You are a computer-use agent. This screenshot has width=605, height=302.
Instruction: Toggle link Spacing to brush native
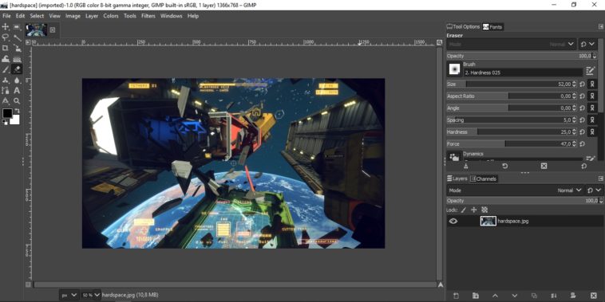(x=592, y=120)
